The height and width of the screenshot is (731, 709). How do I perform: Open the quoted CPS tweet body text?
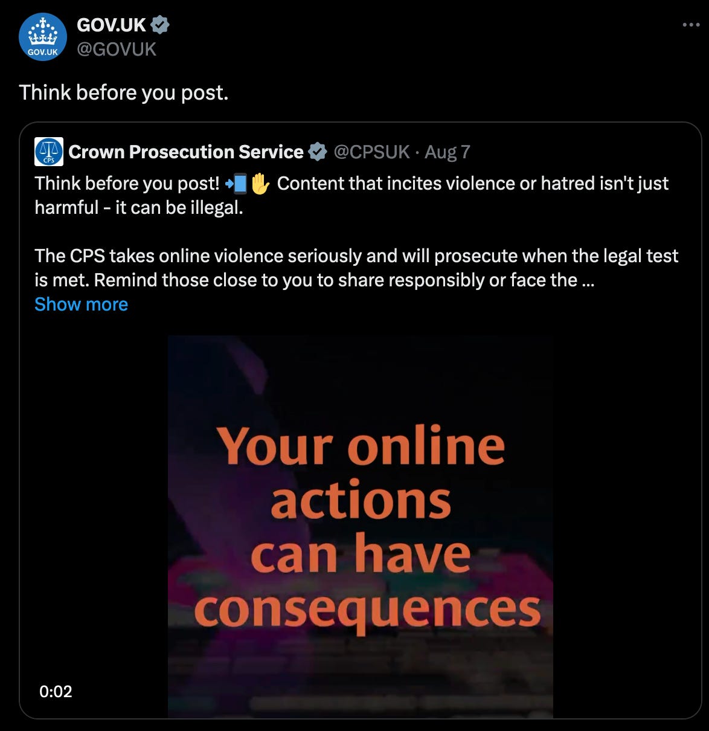(356, 231)
